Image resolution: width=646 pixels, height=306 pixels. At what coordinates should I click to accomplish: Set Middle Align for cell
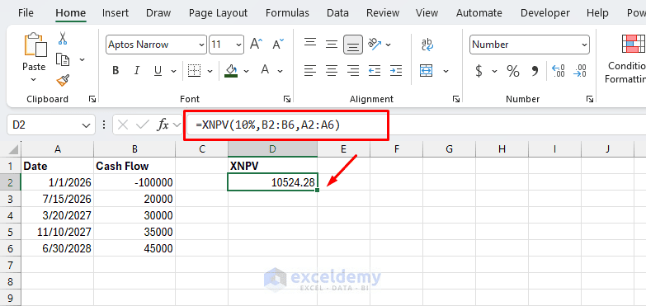(x=332, y=44)
